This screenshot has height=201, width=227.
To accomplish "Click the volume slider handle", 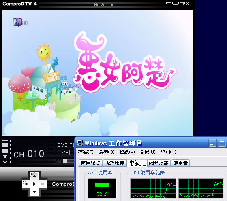I will click(65, 161).
